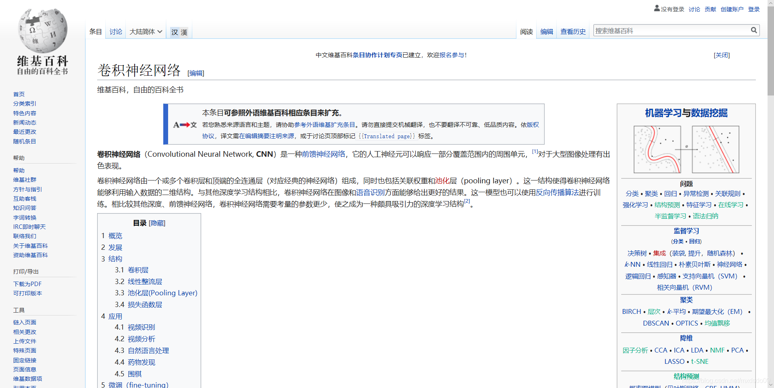
Task: Jump to contents entry 2 发展
Action: (x=112, y=247)
